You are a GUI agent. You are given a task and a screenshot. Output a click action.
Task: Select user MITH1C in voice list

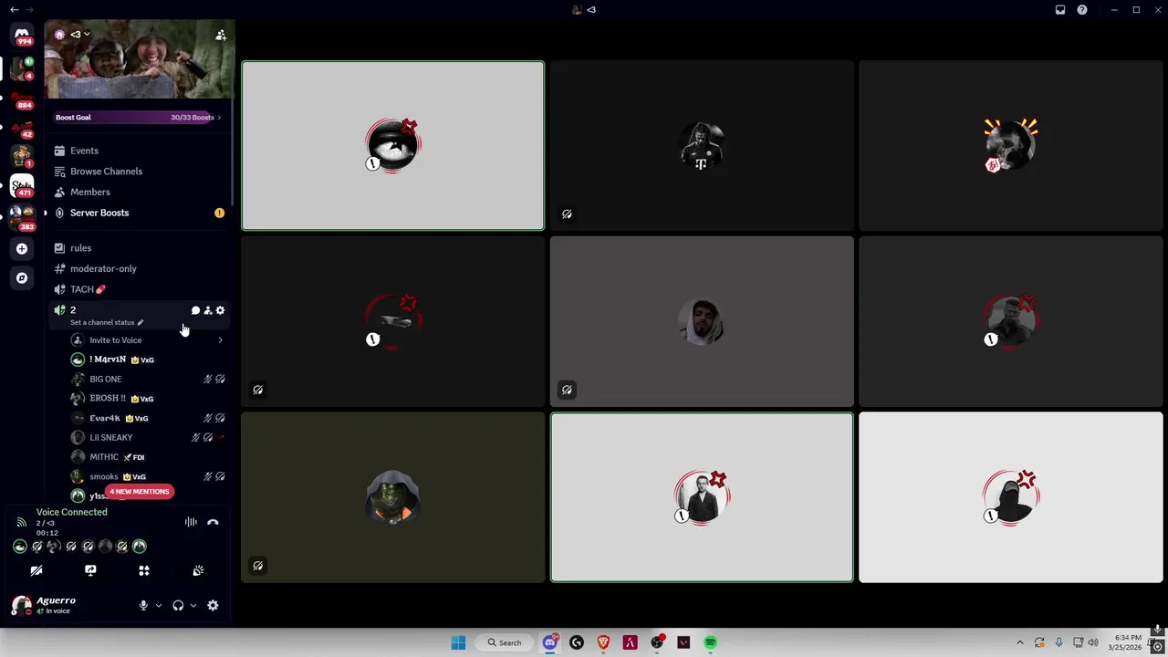pyautogui.click(x=148, y=457)
